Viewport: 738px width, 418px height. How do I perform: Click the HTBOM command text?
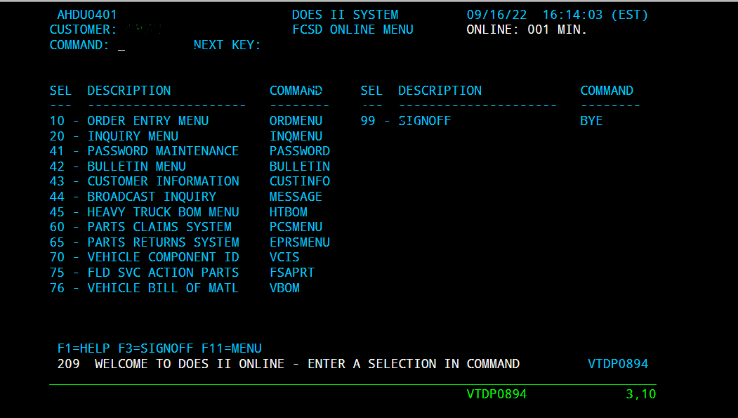(x=288, y=212)
